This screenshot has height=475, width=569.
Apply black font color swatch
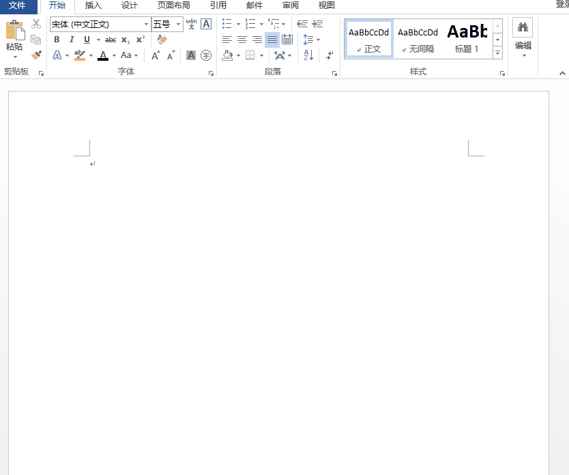(103, 55)
